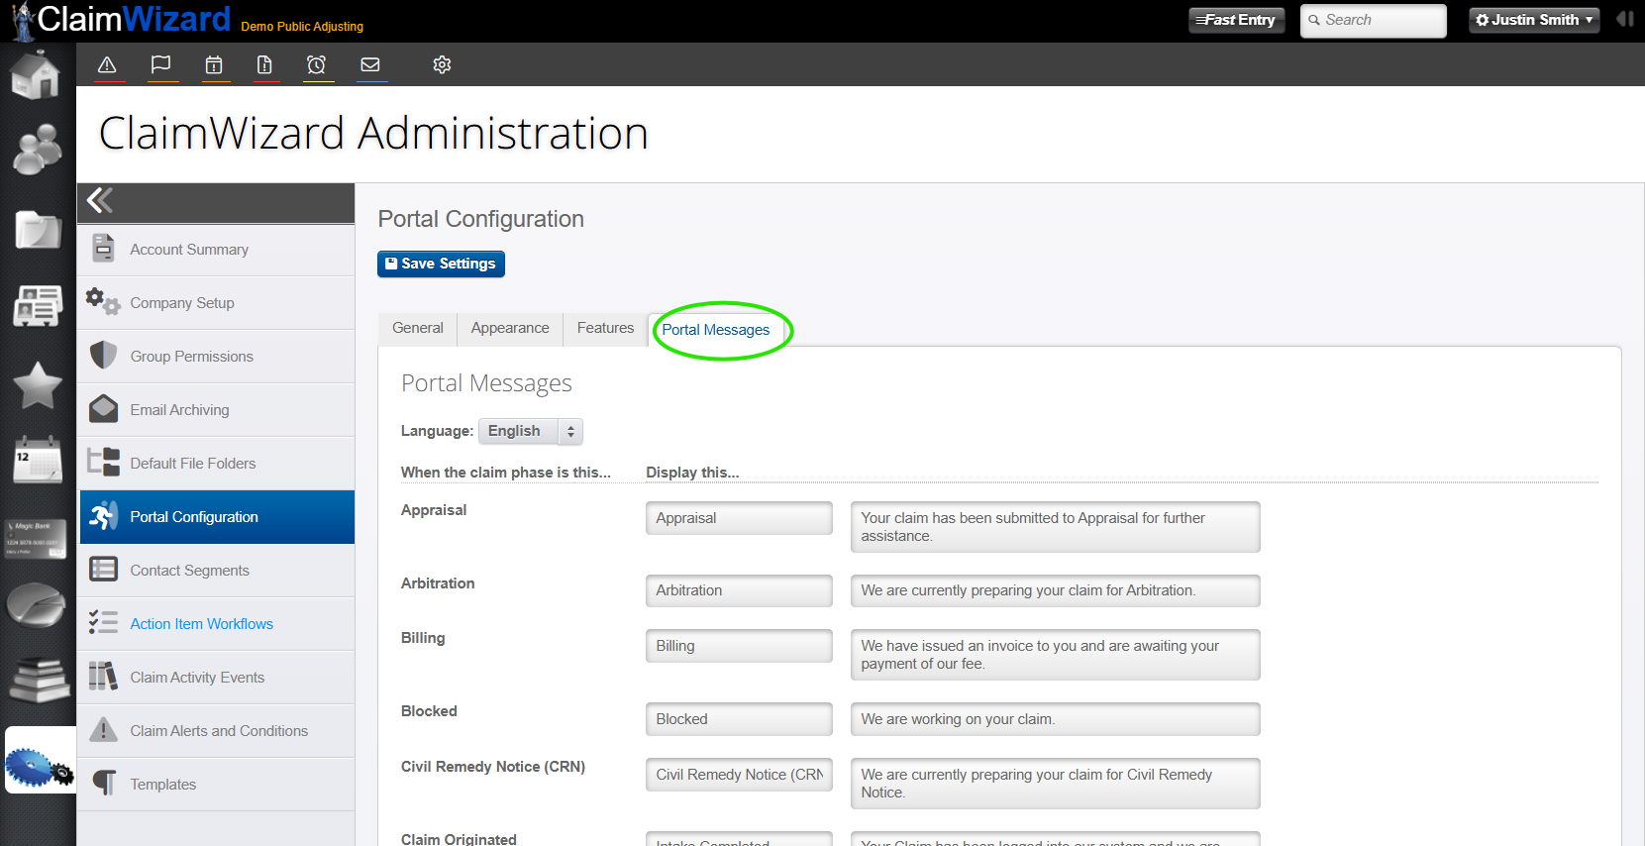Open the star favorites icon
This screenshot has height=846, width=1645.
(38, 385)
